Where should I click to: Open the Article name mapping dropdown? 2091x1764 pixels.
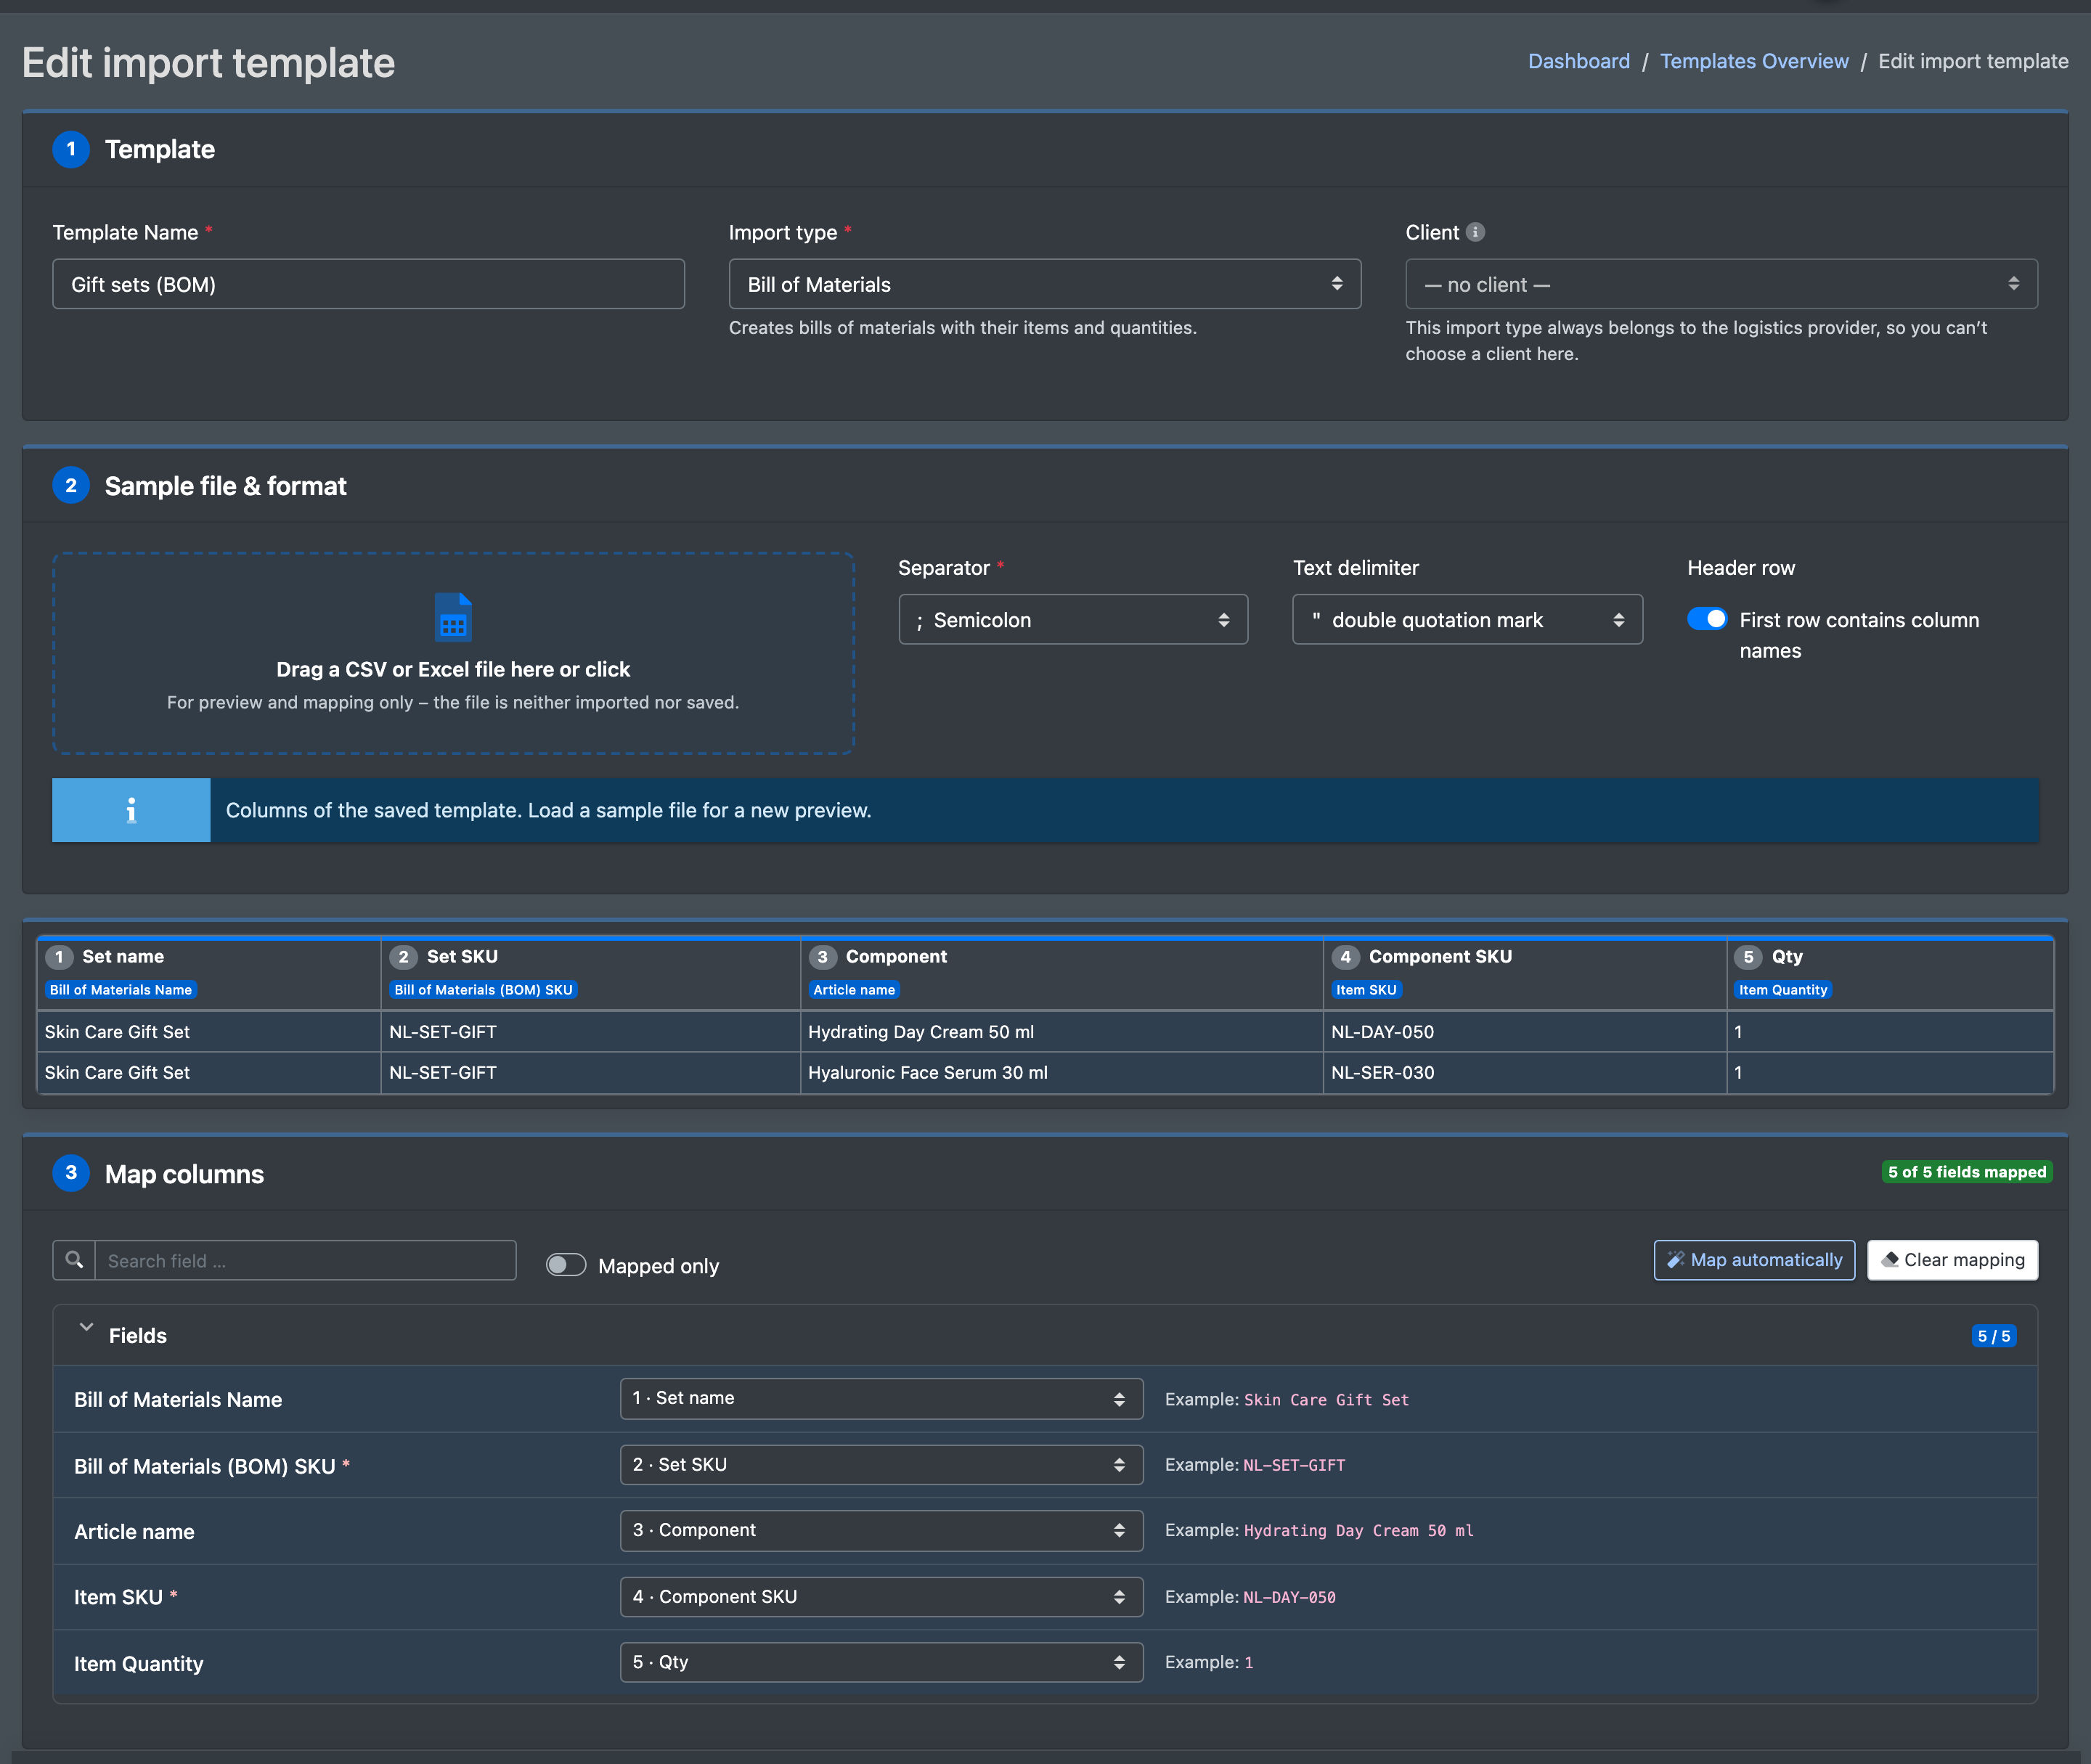pos(881,1530)
